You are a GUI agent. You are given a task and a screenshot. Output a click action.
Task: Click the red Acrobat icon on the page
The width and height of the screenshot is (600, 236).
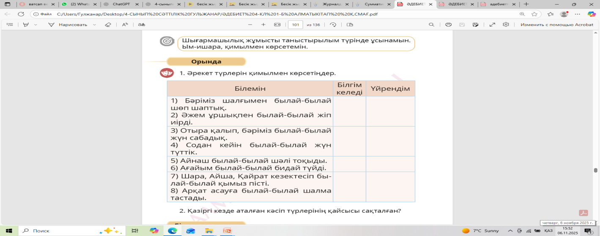(584, 213)
